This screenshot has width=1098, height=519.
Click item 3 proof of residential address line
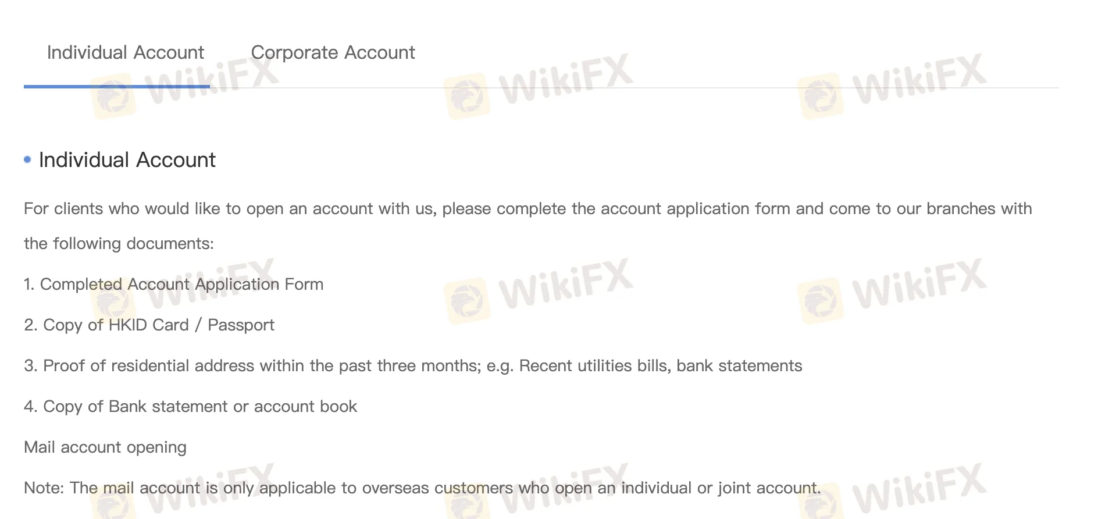coord(413,366)
